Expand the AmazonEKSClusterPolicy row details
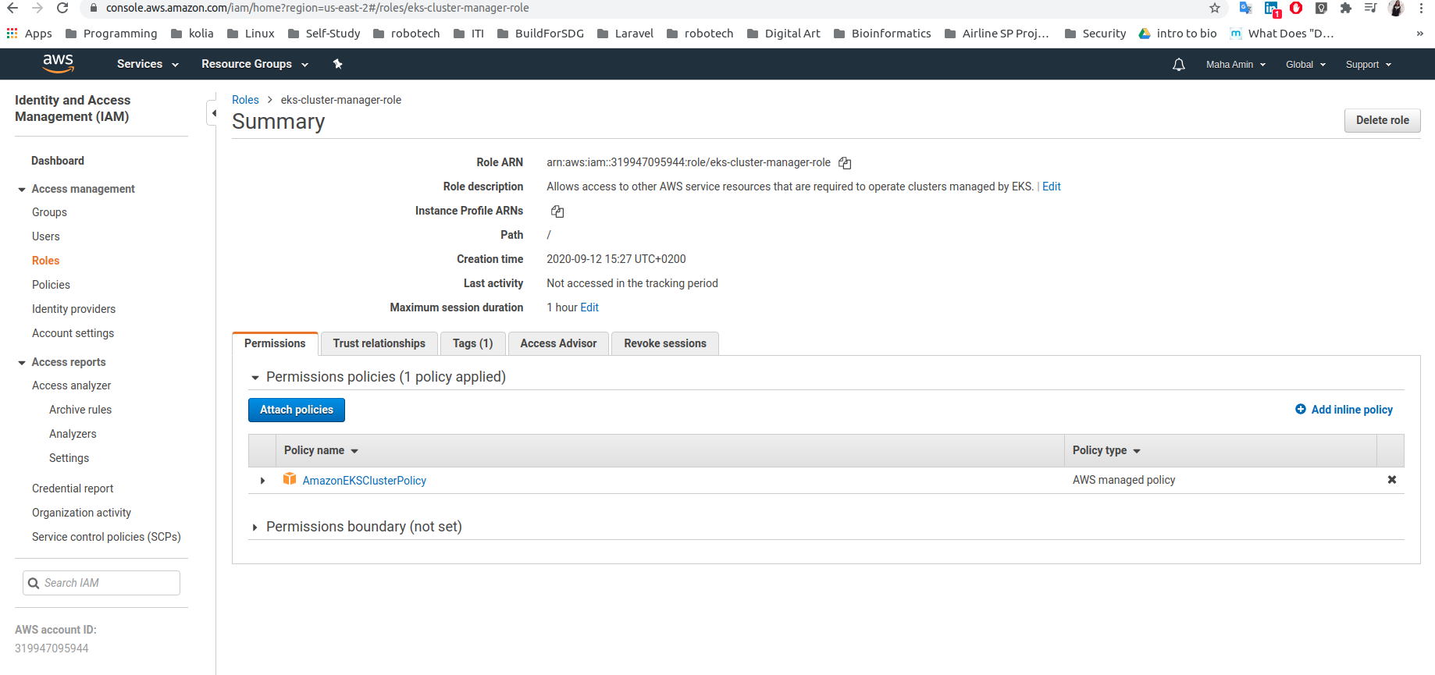The image size is (1435, 675). (262, 481)
